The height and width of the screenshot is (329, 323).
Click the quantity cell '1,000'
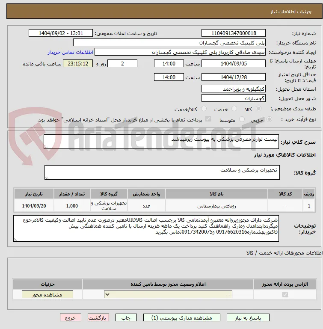[x=72, y=206]
